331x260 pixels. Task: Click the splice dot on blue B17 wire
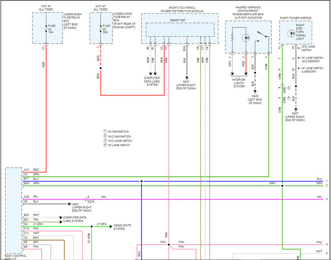142,181
